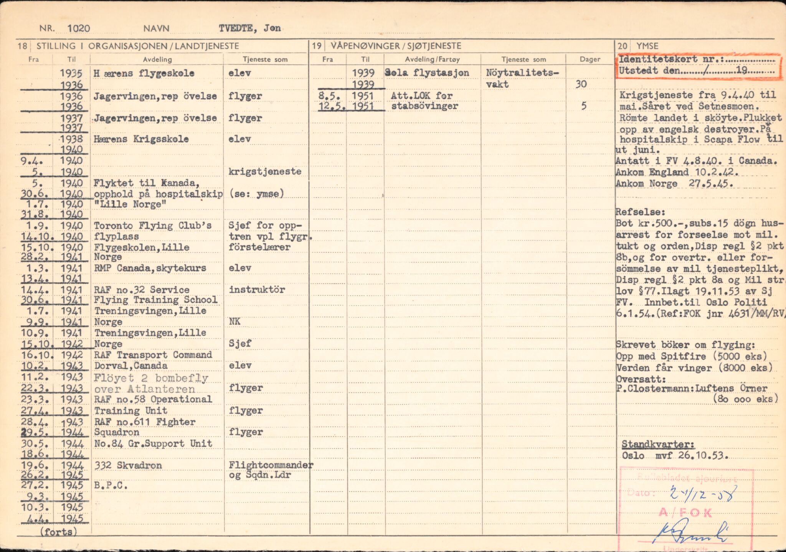
Task: Click the förstelærer role
Action: tap(260, 247)
